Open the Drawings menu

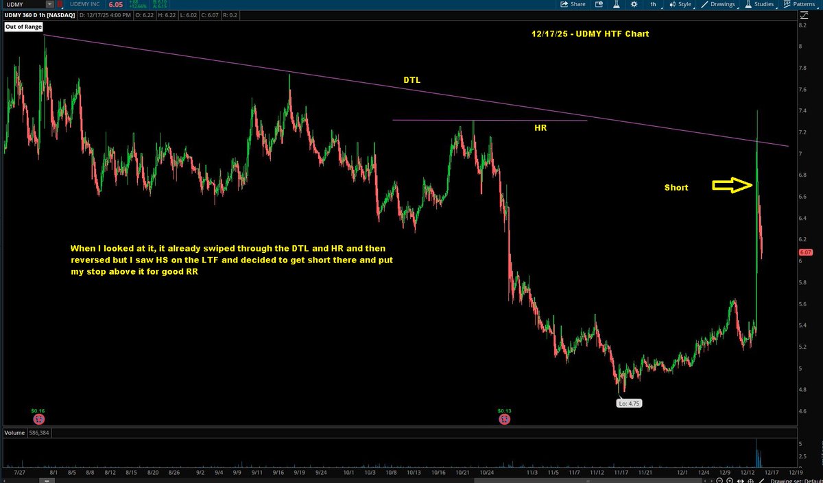719,4
